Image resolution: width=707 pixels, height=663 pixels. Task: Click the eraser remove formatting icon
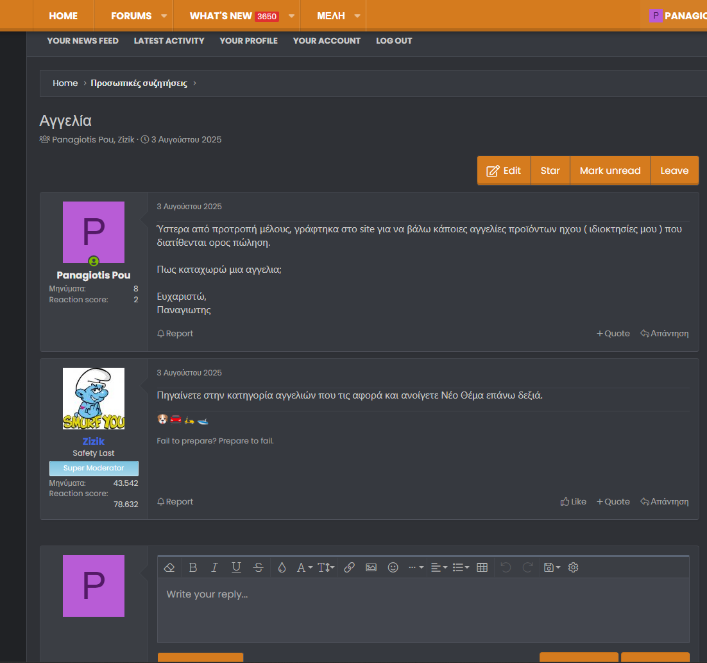169,567
